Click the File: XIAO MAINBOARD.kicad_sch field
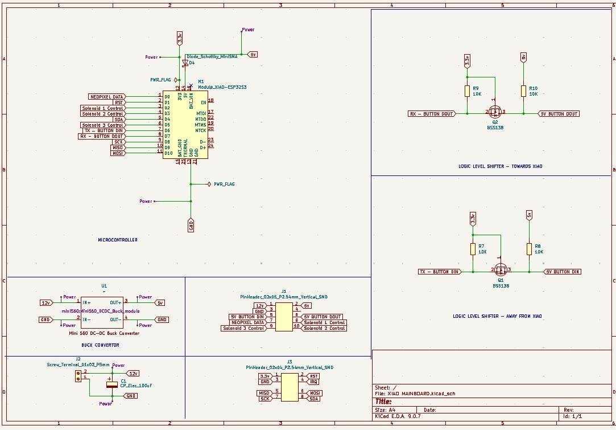The image size is (616, 430). (415, 394)
